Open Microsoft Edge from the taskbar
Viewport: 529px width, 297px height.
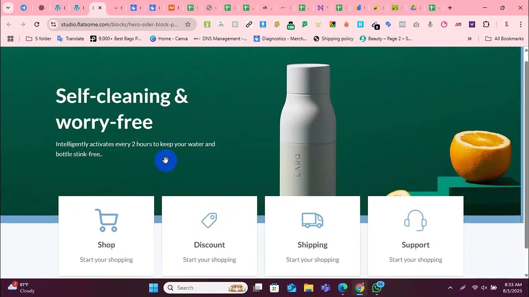pyautogui.click(x=343, y=288)
